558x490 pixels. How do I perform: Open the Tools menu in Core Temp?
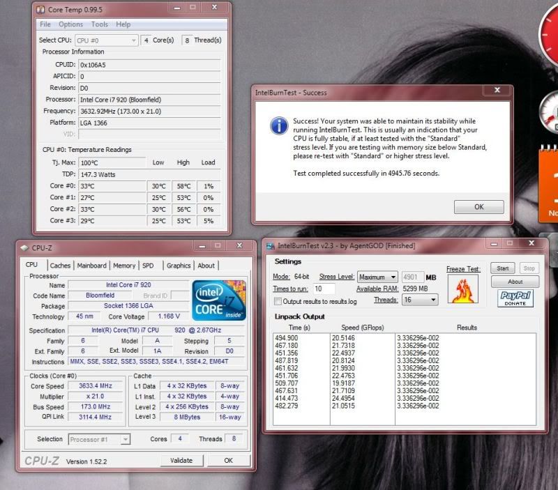pos(99,24)
